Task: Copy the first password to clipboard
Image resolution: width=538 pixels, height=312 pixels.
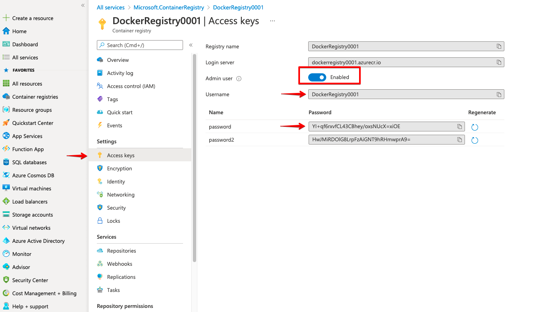Action: (460, 127)
